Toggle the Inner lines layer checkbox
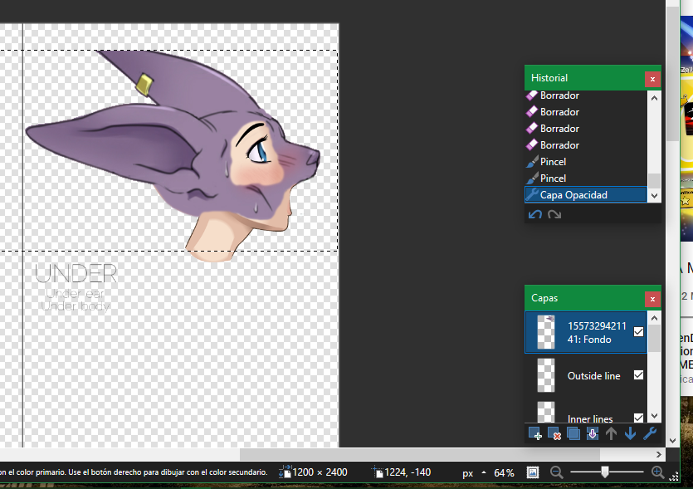This screenshot has height=489, width=693. 638,418
